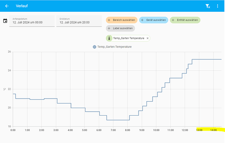Choose Label auswählen chip

pyautogui.click(x=120, y=28)
